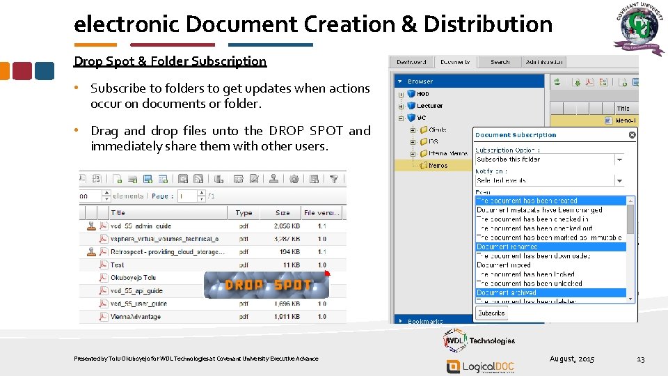668x376 pixels.
Task: Sort by the Type column header
Action: [244, 213]
